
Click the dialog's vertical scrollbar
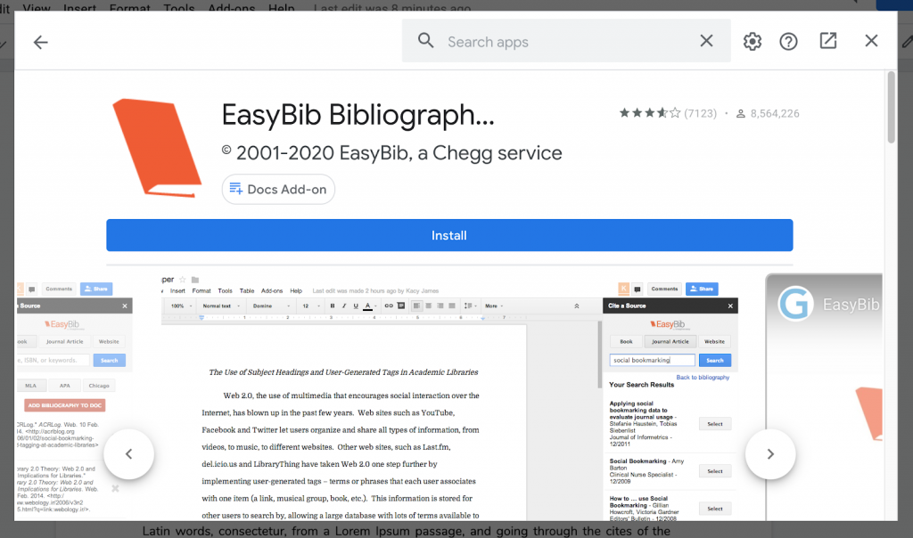(x=891, y=107)
